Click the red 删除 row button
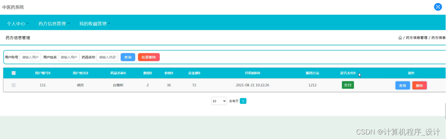Viewport: 446px width, 139px height. click(x=419, y=85)
